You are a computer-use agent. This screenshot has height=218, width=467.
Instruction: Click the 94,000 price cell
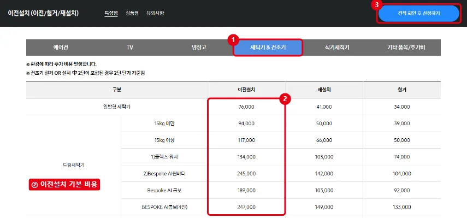click(246, 123)
